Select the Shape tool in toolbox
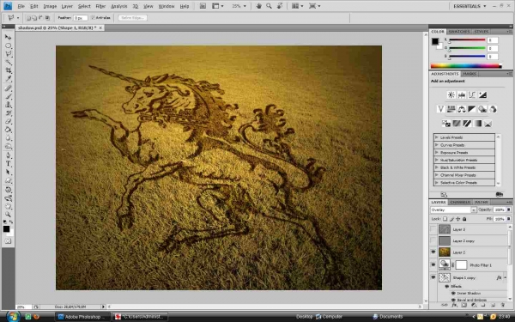This screenshot has width=515, height=322. (9, 180)
